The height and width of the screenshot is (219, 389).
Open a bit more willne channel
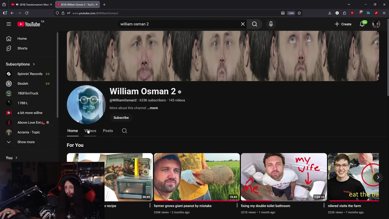29,113
